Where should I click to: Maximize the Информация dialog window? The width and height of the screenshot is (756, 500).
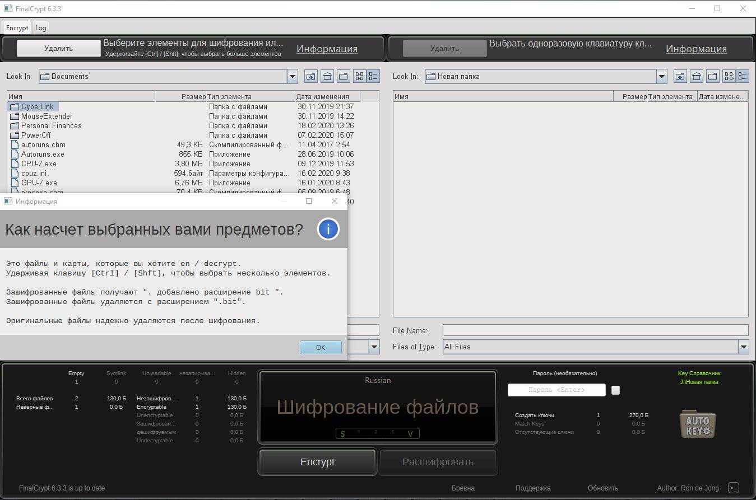308,201
